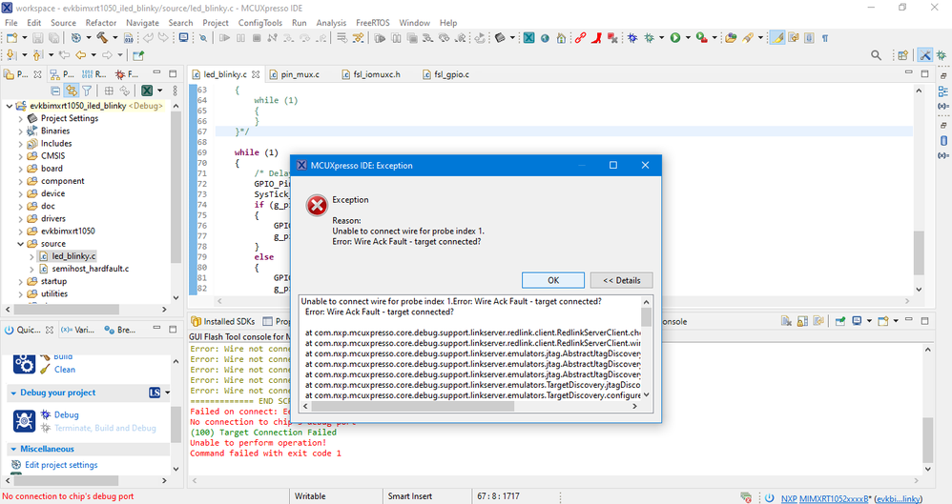Collapse the Debug your project section
The image size is (952, 504).
[13, 393]
